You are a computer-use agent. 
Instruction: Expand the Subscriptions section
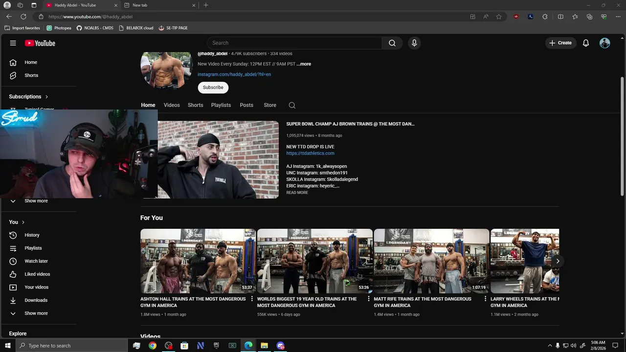pyautogui.click(x=28, y=97)
